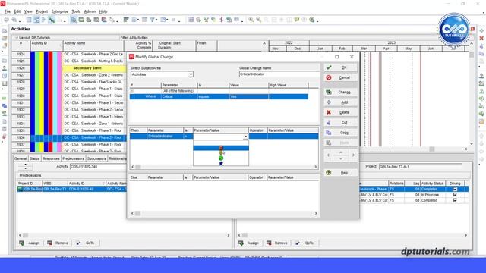Screen dimensions: 486x273
Task: Click the Parameter/Value dropdown arrow in the Then row
Action: click(245, 136)
